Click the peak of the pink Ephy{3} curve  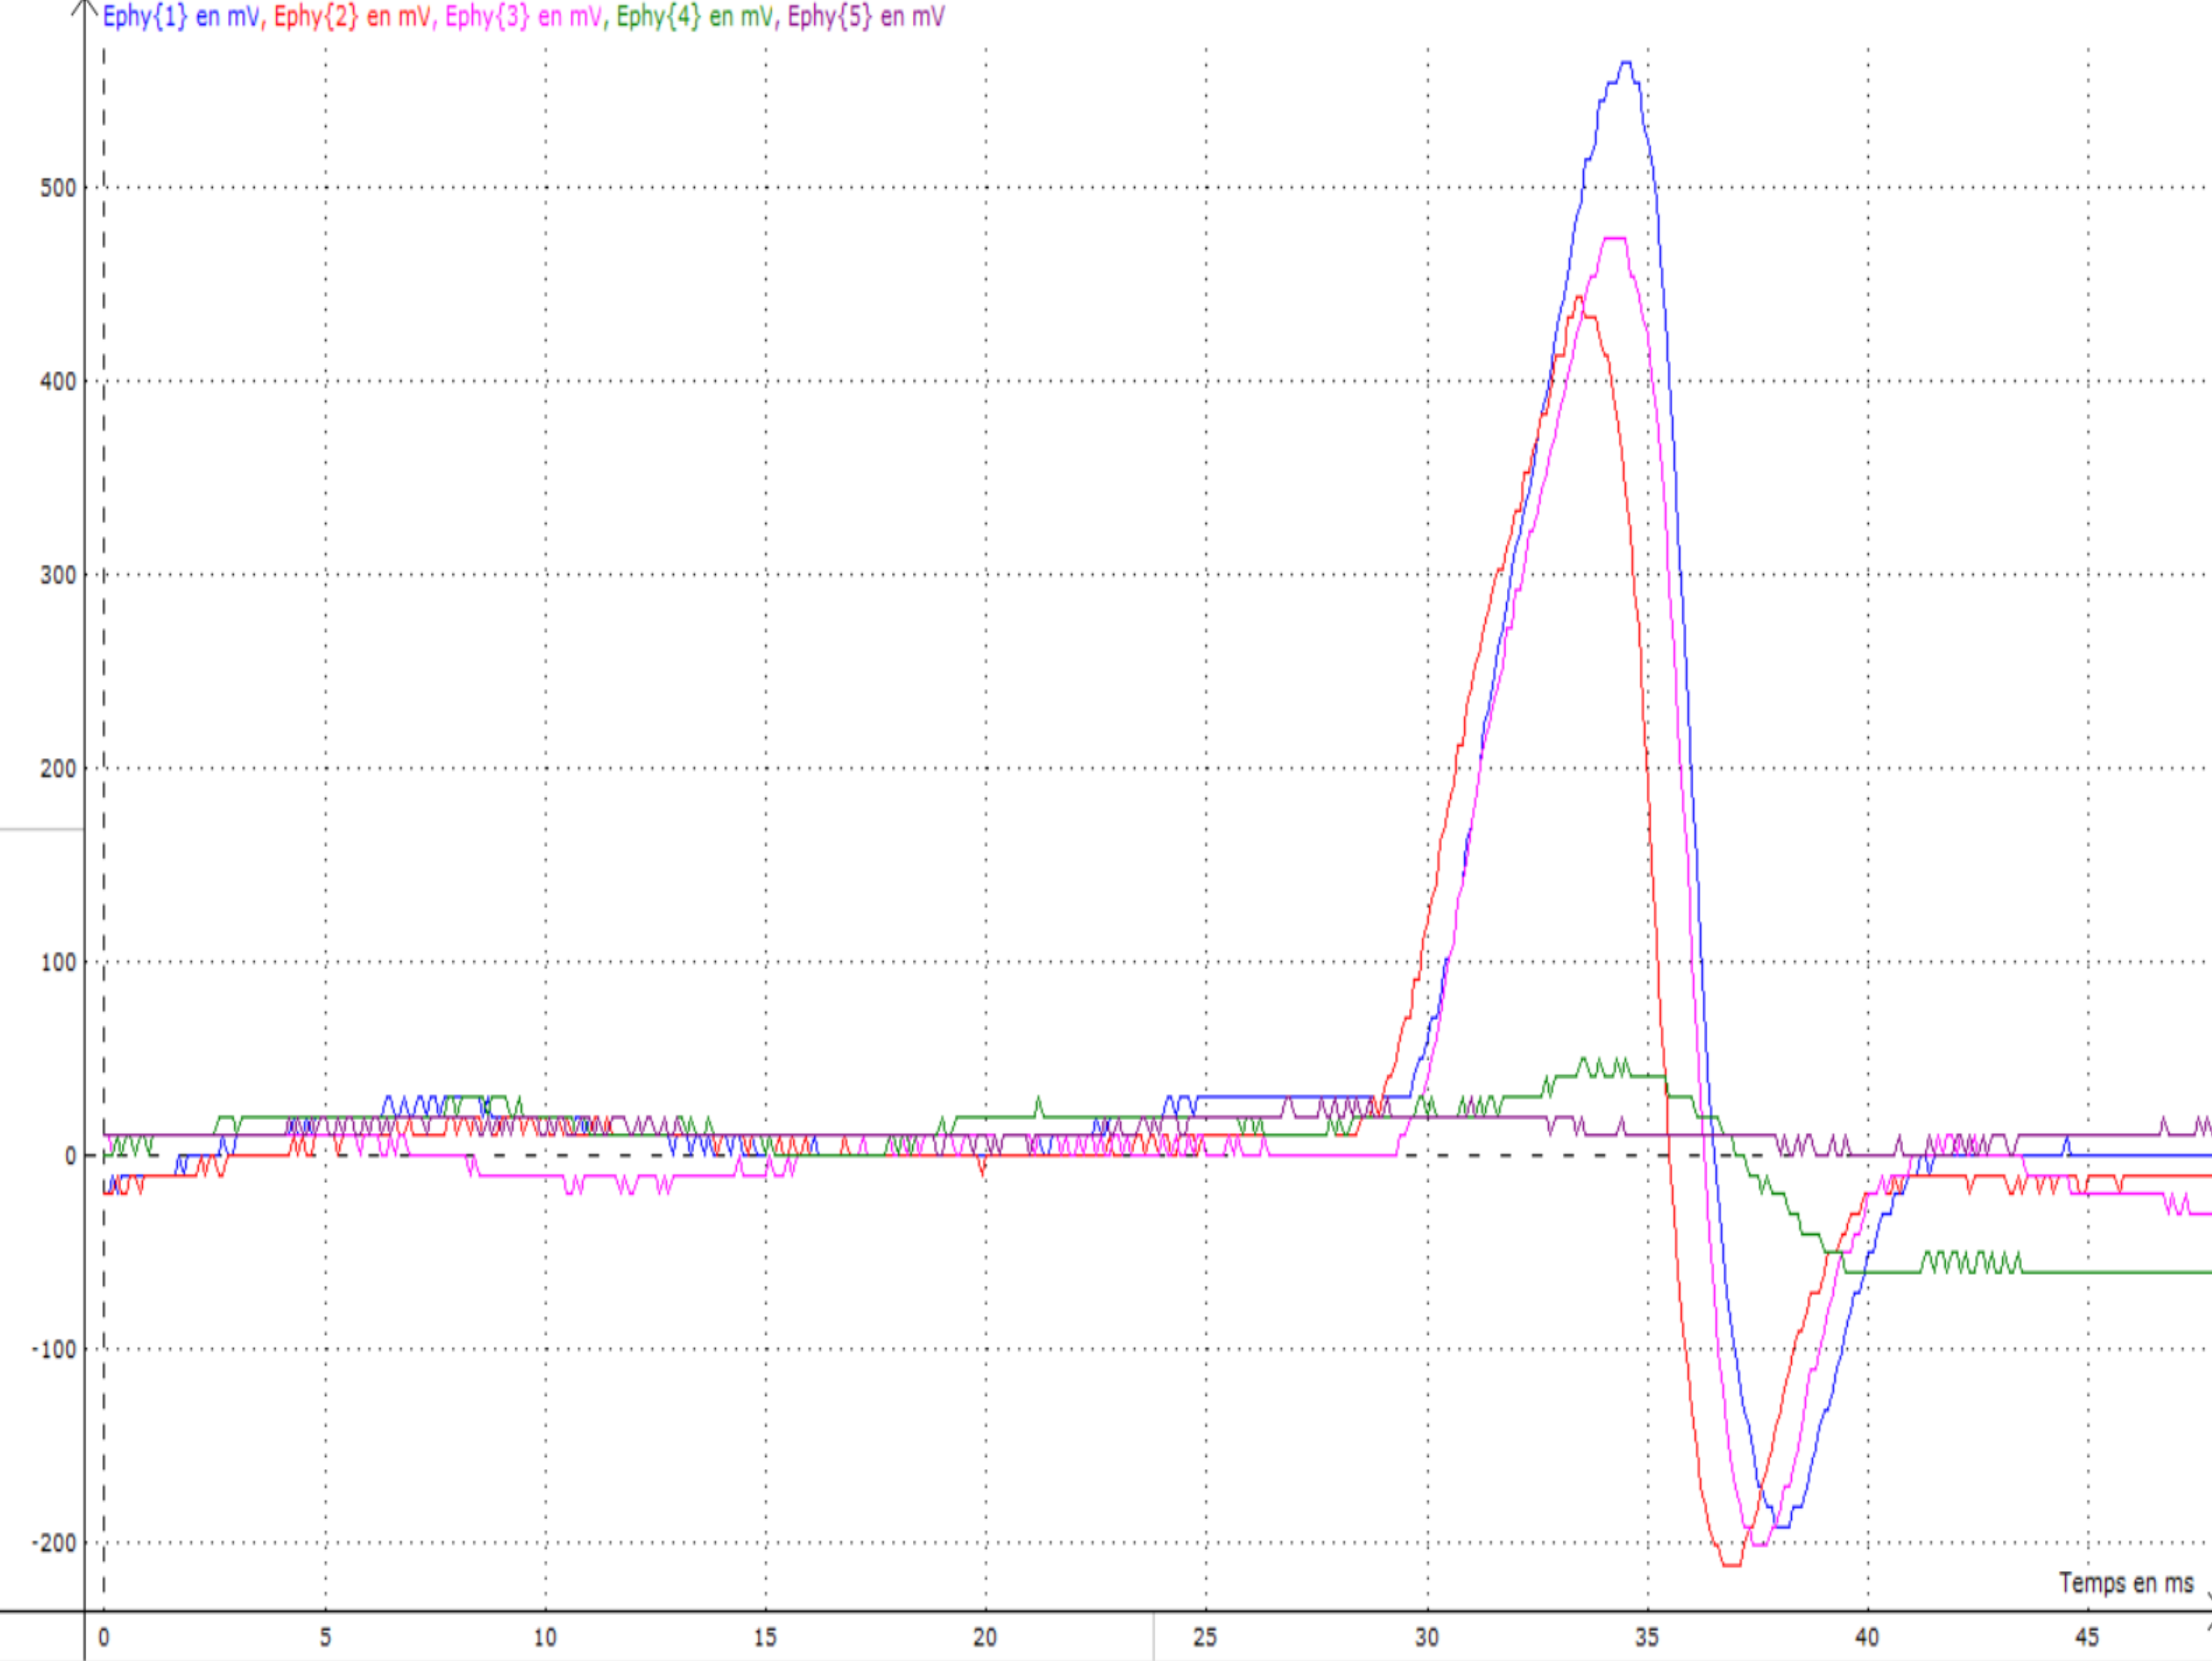(x=1614, y=238)
